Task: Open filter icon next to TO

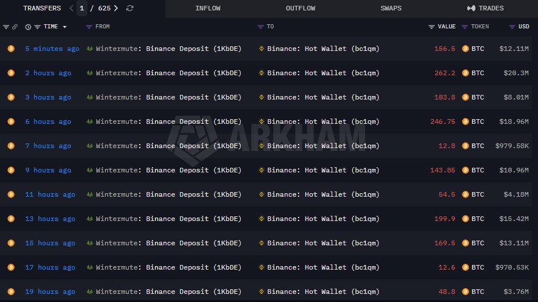Action: click(x=260, y=27)
